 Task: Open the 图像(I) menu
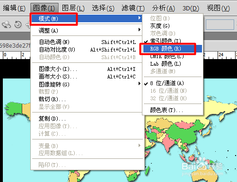[44, 8]
